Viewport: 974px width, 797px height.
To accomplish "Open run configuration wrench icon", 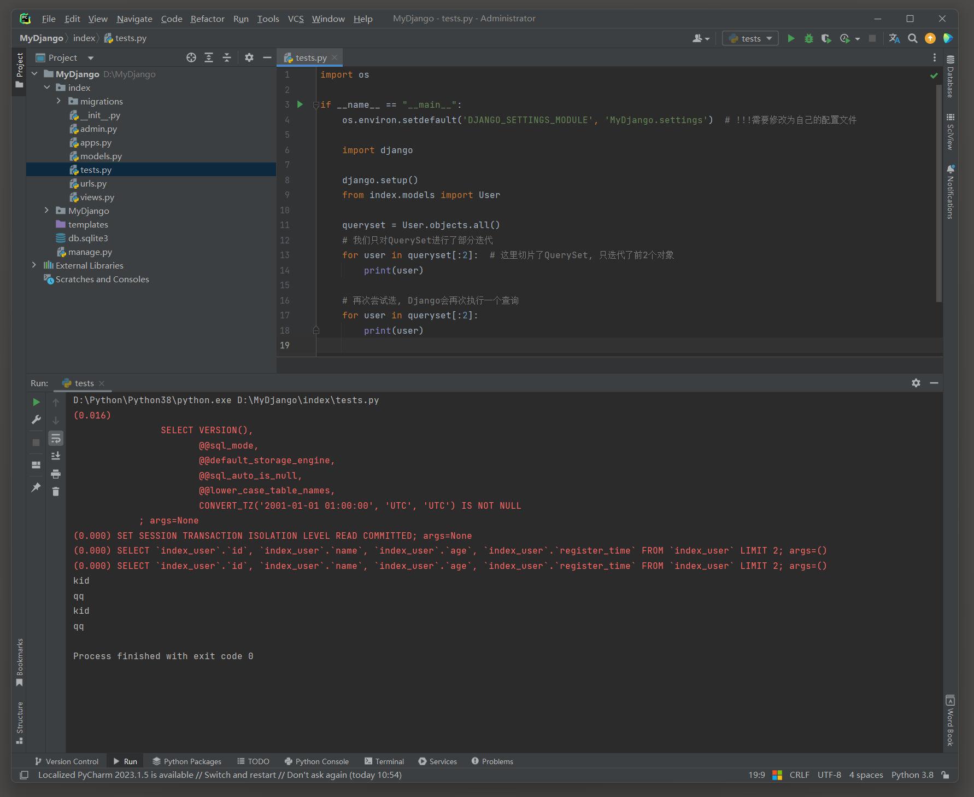I will coord(36,420).
